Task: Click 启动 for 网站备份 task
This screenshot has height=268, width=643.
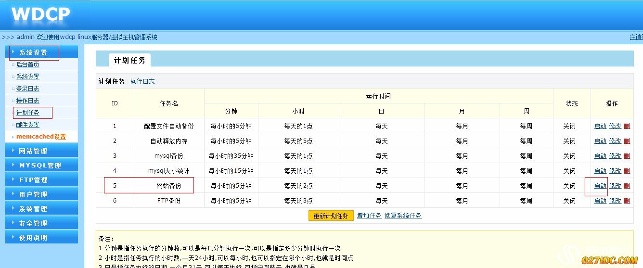Action: 600,186
